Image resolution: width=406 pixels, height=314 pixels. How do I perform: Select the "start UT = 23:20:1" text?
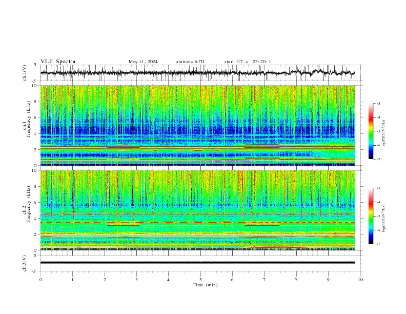coord(248,62)
